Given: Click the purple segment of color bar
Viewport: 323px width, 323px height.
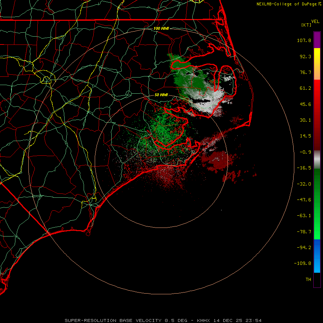Looking at the screenshot, I should point(317,40).
